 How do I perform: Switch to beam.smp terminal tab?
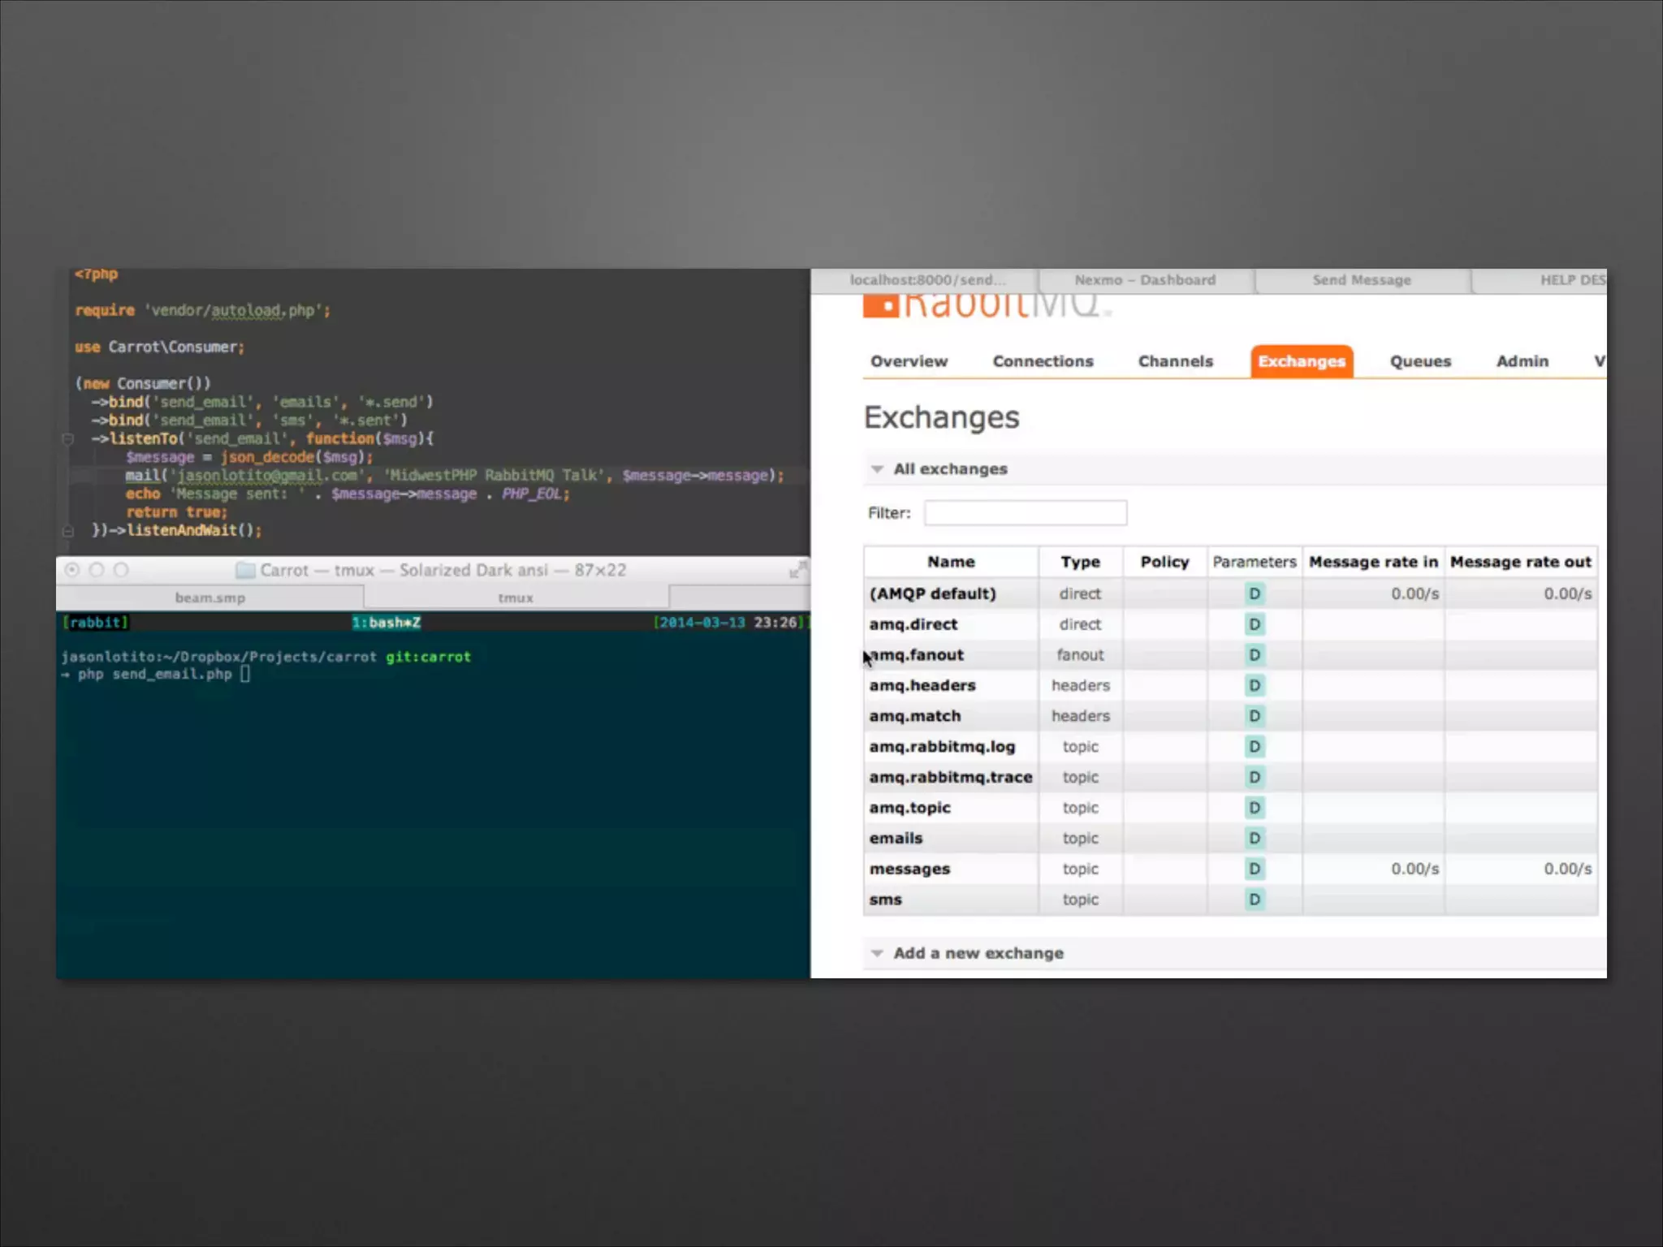[x=209, y=598]
